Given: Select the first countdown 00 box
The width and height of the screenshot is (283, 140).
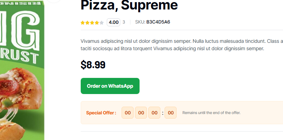Looking at the screenshot, I should pyautogui.click(x=128, y=113).
